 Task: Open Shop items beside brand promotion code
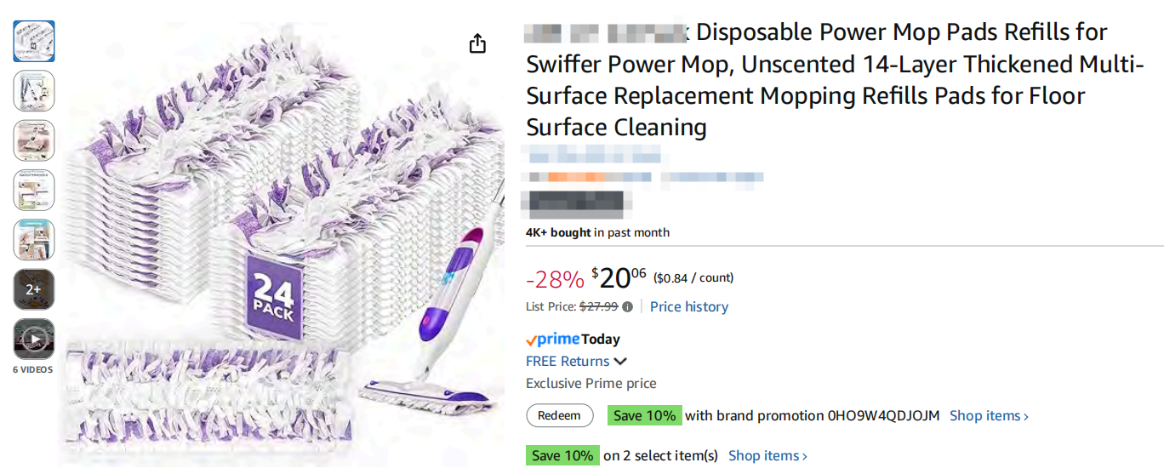(x=989, y=416)
